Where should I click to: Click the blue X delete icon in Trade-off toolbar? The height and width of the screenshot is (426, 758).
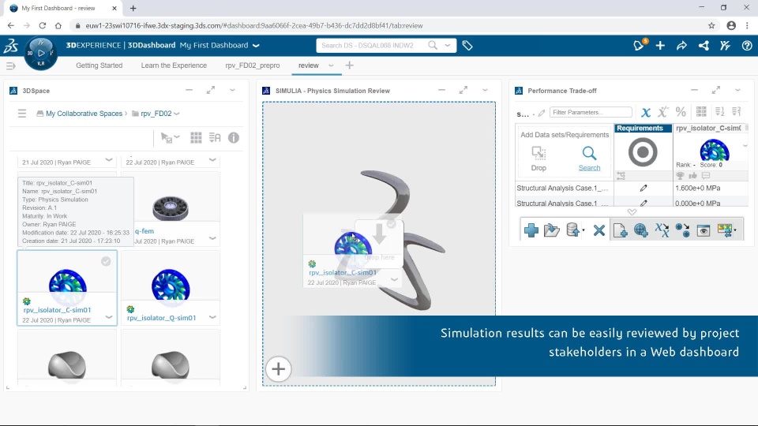599,230
